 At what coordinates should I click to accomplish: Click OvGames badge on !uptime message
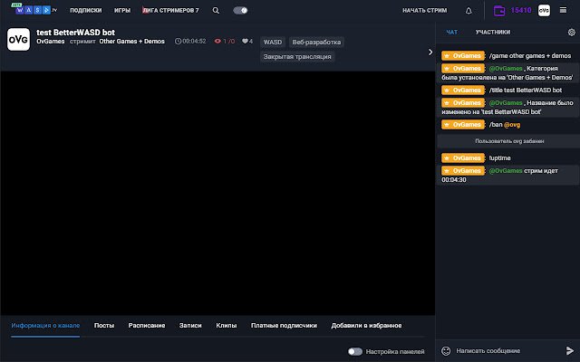[463, 158]
